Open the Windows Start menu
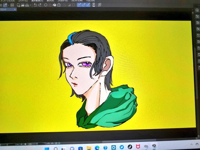The width and height of the screenshot is (200, 150). click(47, 149)
